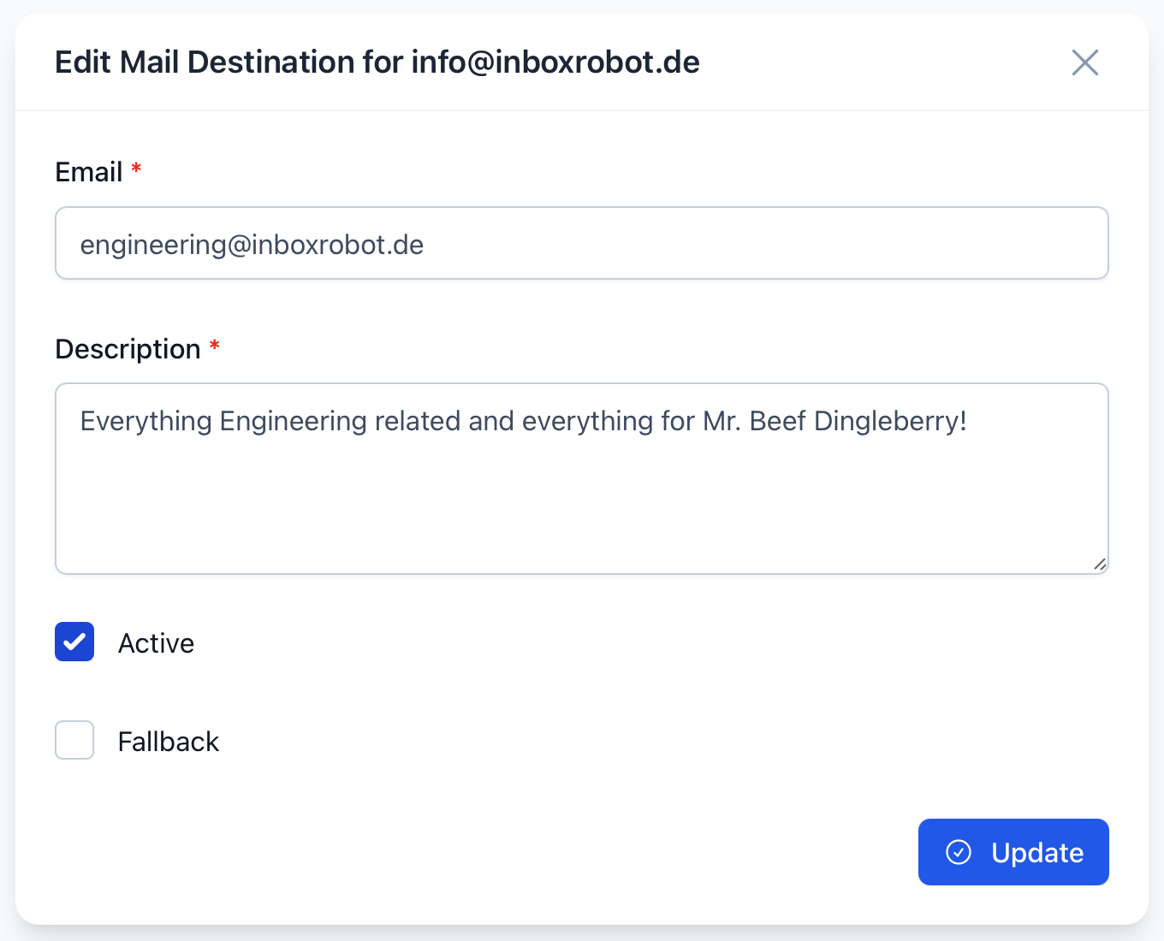Image resolution: width=1164 pixels, height=941 pixels.
Task: Enable the Fallback checkbox
Action: pos(74,740)
